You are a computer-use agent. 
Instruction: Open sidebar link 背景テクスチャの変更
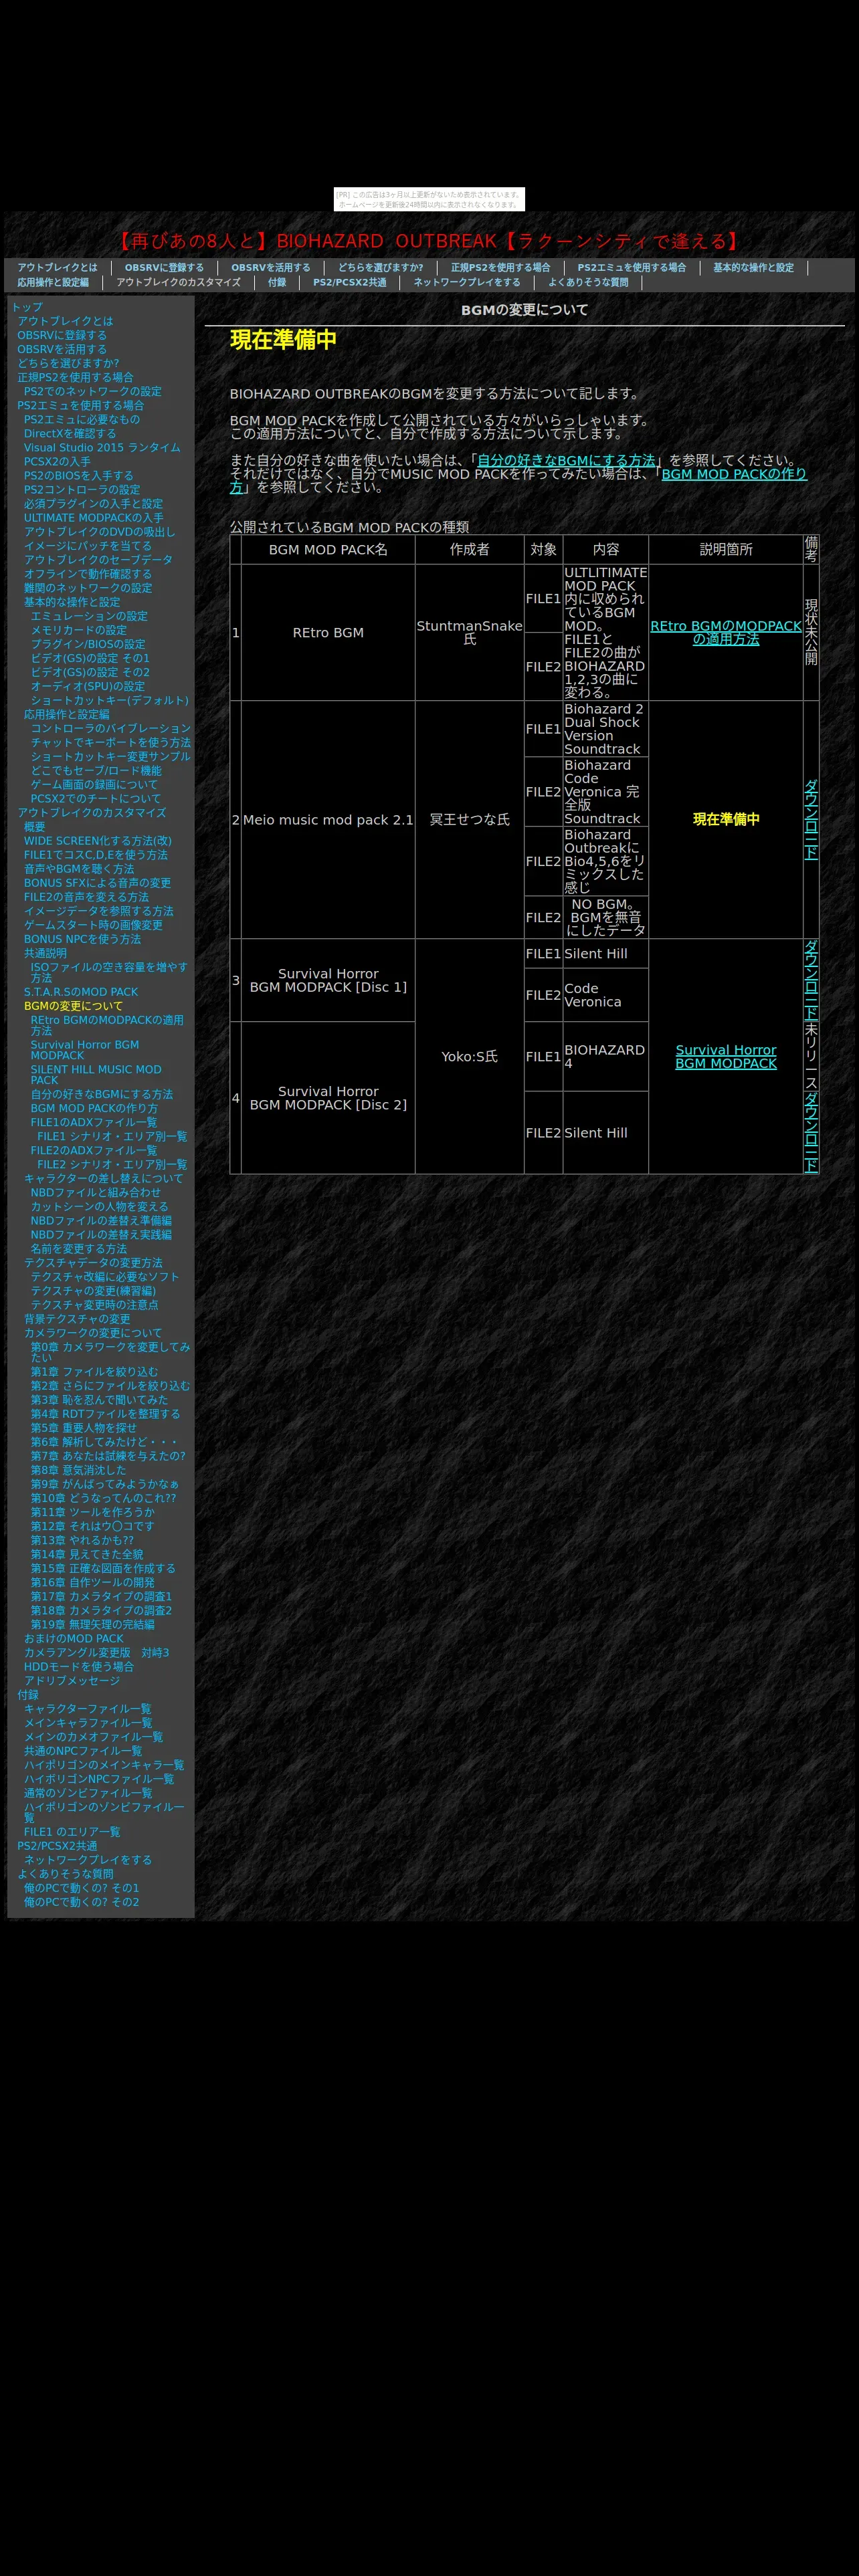(x=77, y=1319)
